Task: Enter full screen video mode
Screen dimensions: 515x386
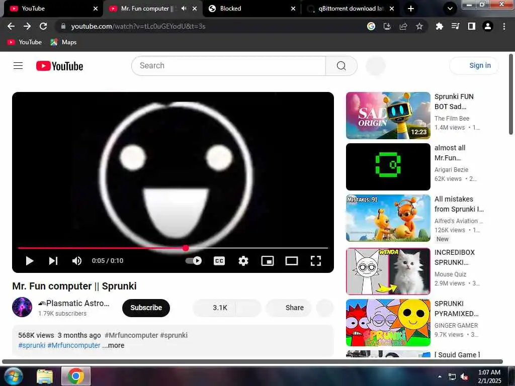Action: (316, 261)
